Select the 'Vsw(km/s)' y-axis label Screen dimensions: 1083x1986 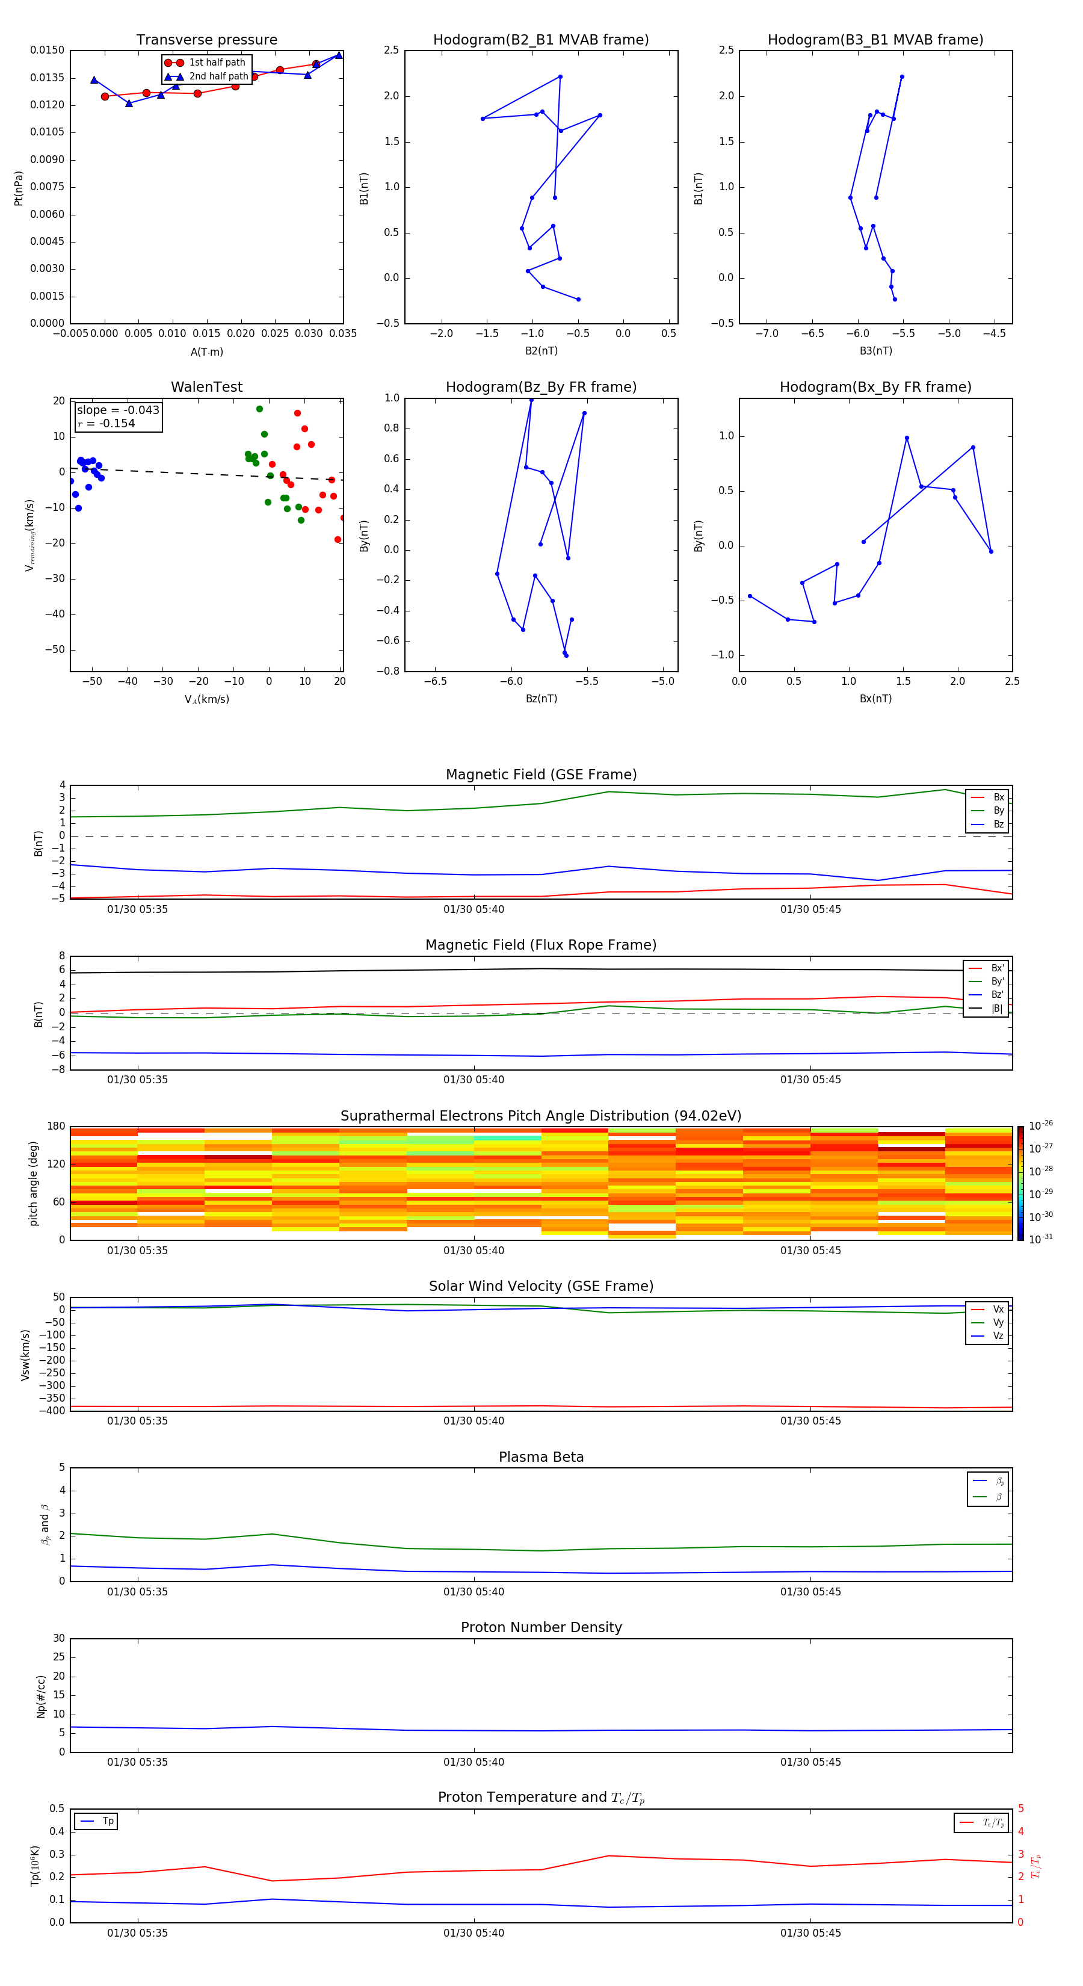point(25,1355)
